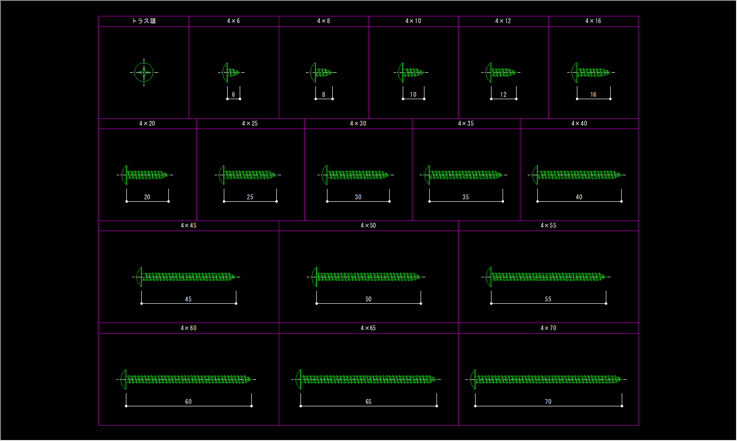Viewport: 737px width, 441px height.
Task: Select the 4×65 screw drawing
Action: tap(366, 379)
